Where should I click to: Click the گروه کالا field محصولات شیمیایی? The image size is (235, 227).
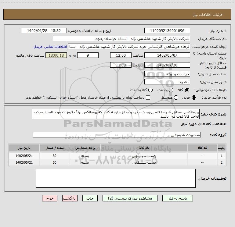point(117,135)
